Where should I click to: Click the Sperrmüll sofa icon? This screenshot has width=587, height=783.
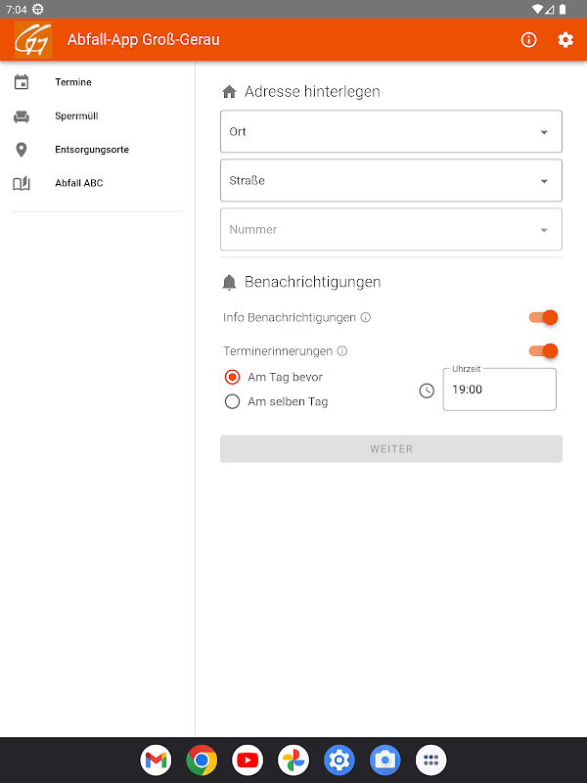coord(22,116)
